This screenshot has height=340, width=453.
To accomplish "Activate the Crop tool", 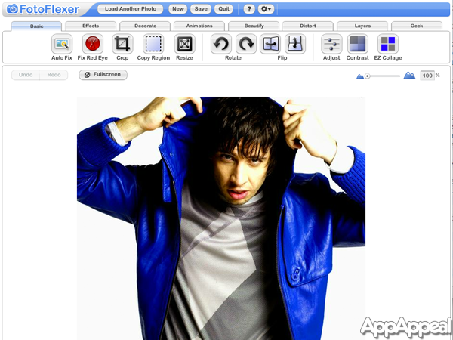I will point(122,44).
